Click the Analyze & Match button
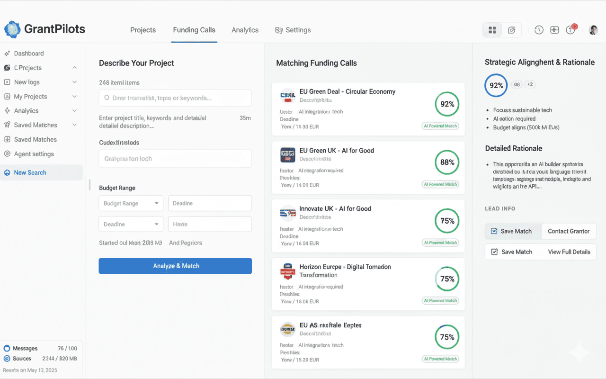606x379 pixels. click(175, 266)
